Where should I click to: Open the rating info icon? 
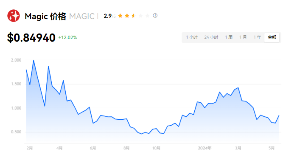tap(155, 16)
